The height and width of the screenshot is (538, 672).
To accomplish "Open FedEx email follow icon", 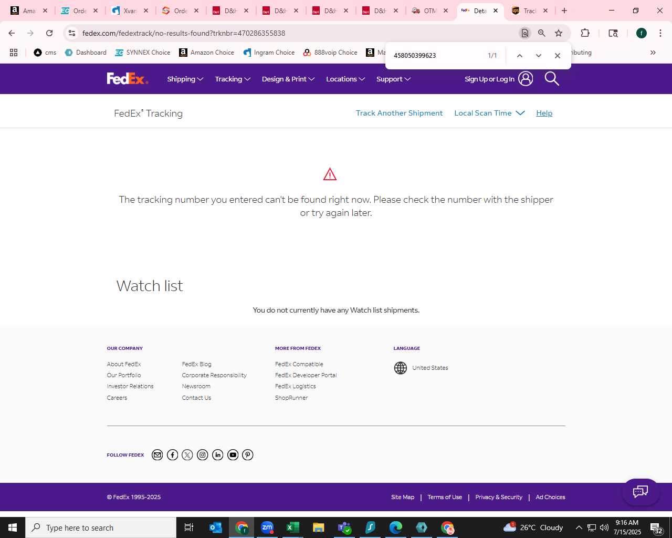I will pos(157,455).
